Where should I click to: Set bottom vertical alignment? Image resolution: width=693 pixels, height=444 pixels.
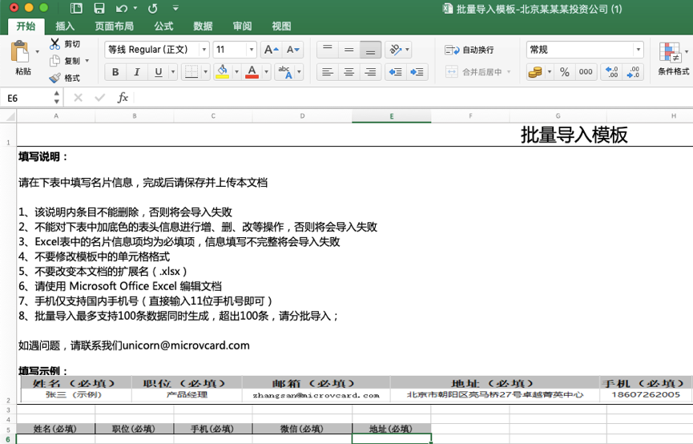pyautogui.click(x=370, y=50)
